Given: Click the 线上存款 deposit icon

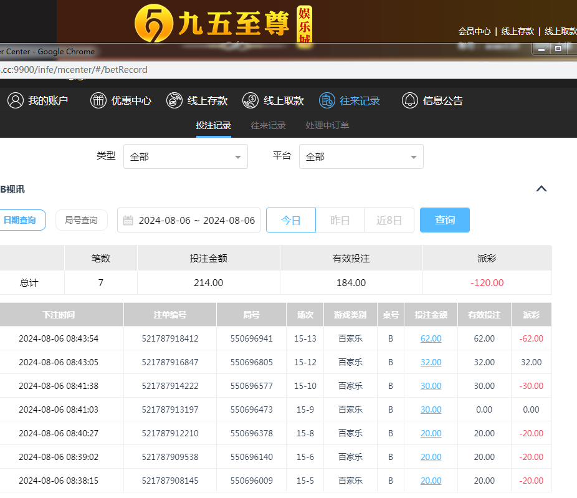Looking at the screenshot, I should 174,100.
